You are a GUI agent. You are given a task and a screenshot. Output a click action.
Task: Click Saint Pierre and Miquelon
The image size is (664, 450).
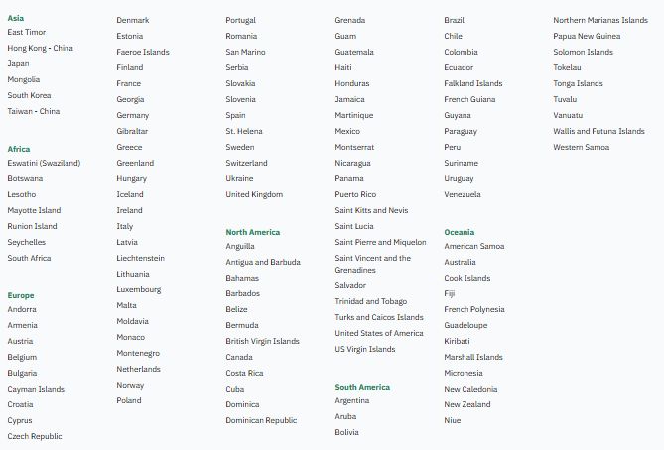point(380,242)
